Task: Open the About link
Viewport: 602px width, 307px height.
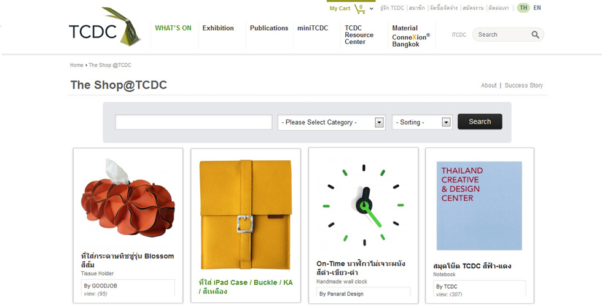Action: (488, 85)
